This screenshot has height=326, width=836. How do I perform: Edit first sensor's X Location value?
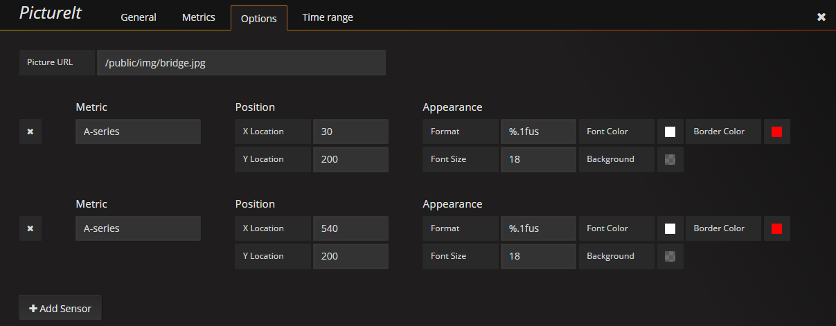[x=350, y=132]
